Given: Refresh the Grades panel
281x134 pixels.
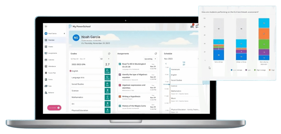Looking at the screenshot, I should (109, 54).
